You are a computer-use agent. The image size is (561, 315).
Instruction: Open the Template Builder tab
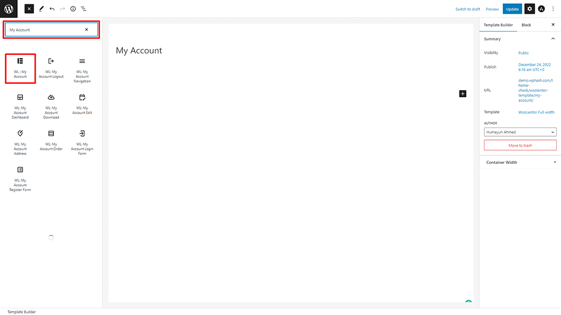pos(498,25)
